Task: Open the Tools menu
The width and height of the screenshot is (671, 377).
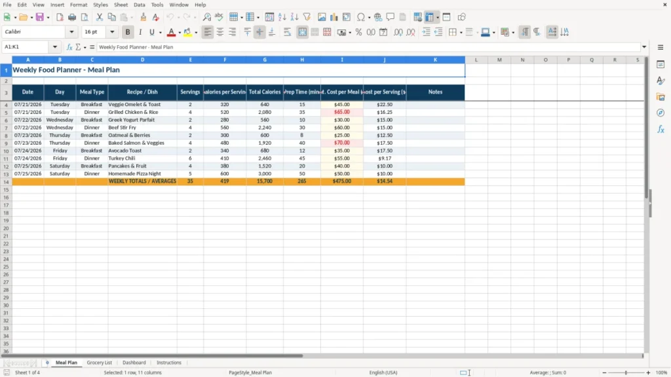Action: click(x=157, y=5)
